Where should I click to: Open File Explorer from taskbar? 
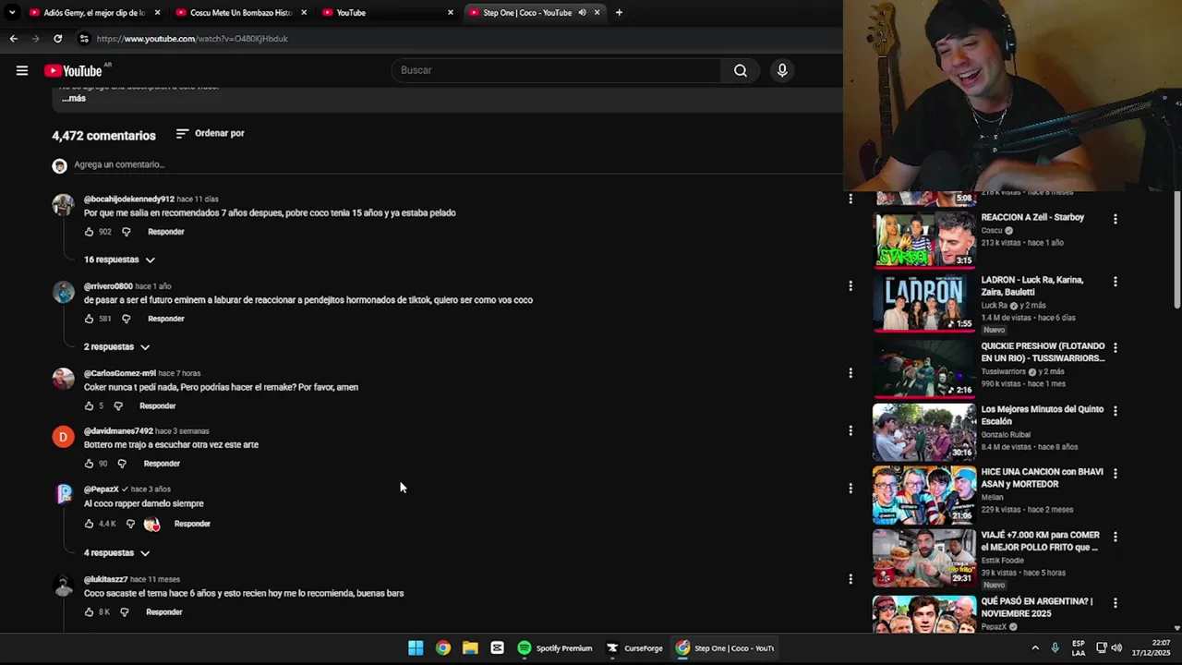coord(470,648)
